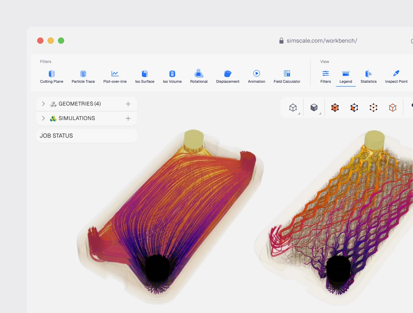Viewport: 413px width, 313px height.
Task: Toggle the Legend view
Action: (346, 77)
